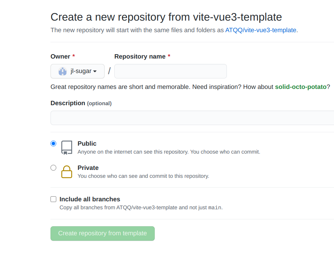This screenshot has height=253, width=334.
Task: Click the Private padlock icon
Action: [67, 172]
